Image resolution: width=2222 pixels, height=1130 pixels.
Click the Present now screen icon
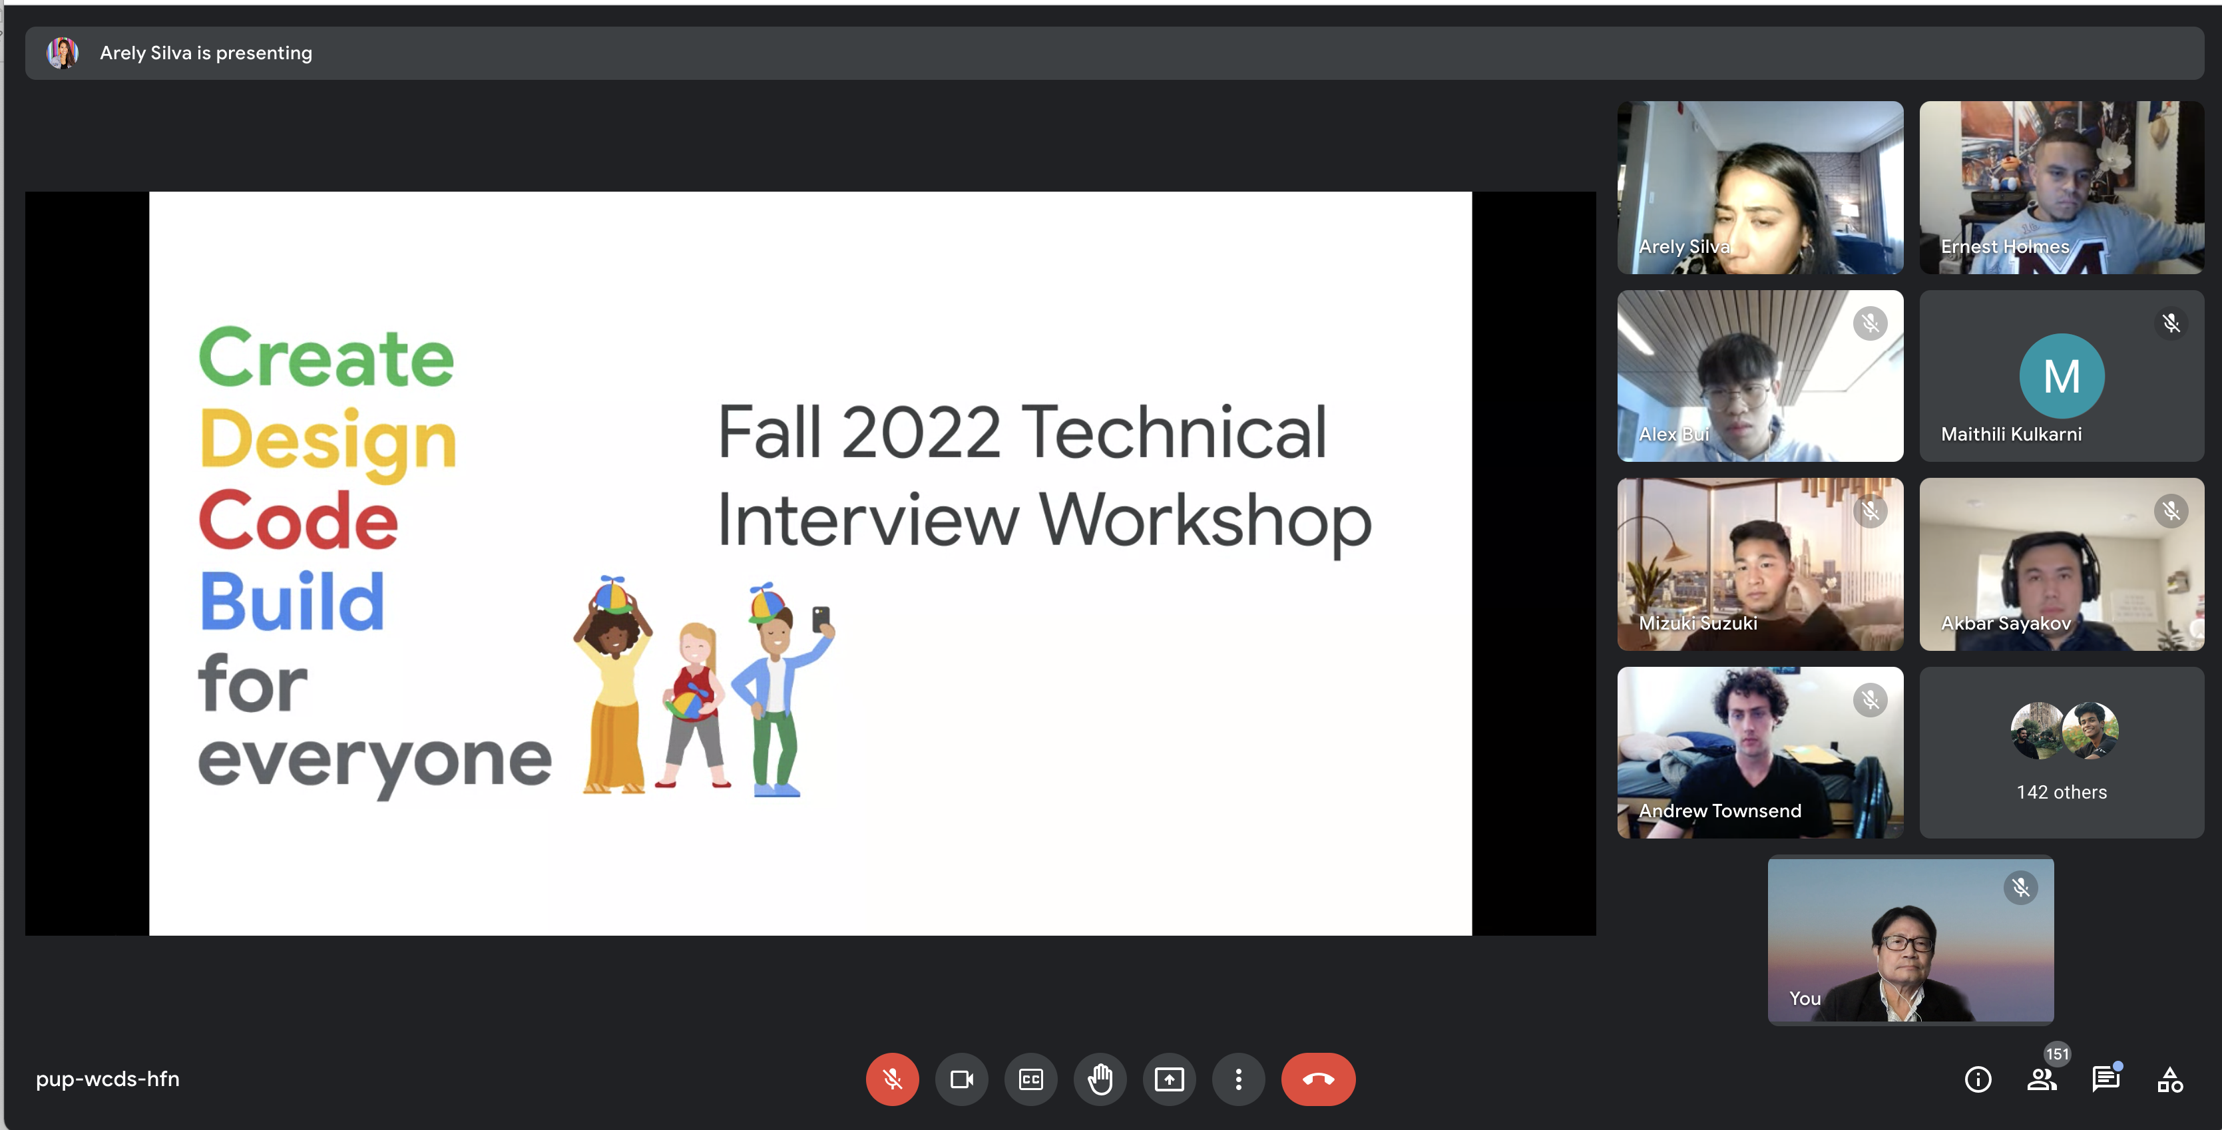tap(1169, 1078)
